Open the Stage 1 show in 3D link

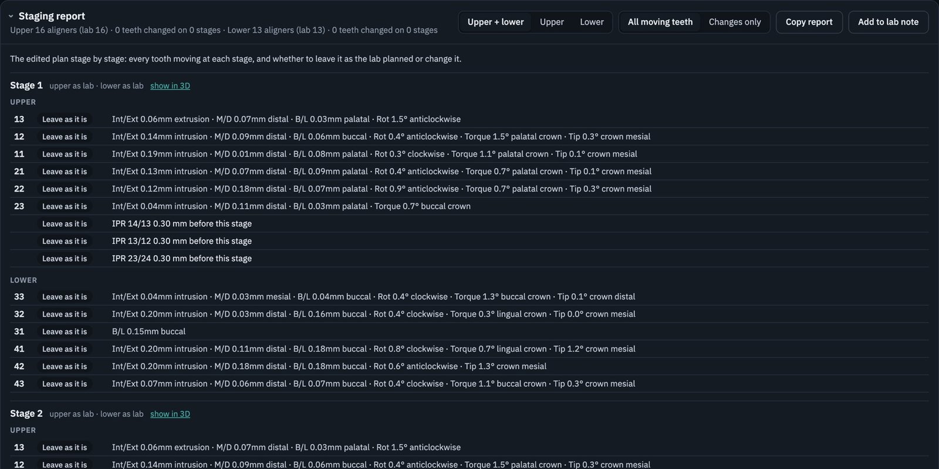[170, 86]
